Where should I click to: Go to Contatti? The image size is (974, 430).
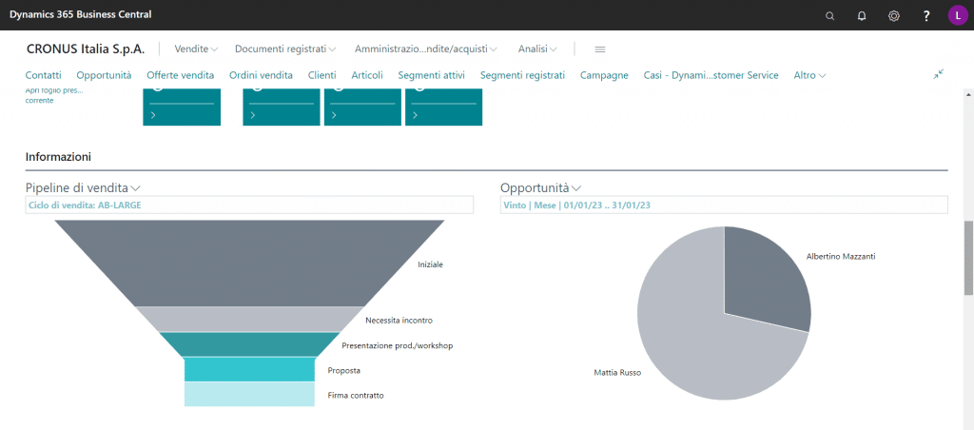coord(44,75)
